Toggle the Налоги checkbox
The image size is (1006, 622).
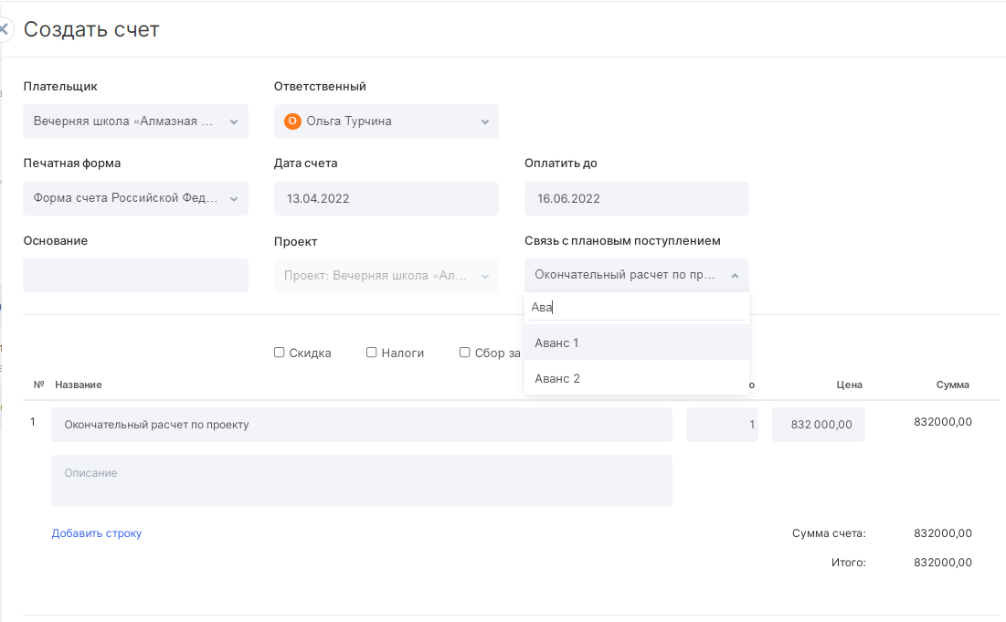click(372, 353)
